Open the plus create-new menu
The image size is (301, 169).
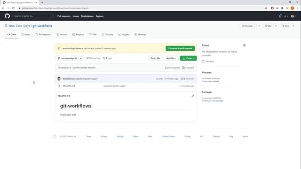286,16
